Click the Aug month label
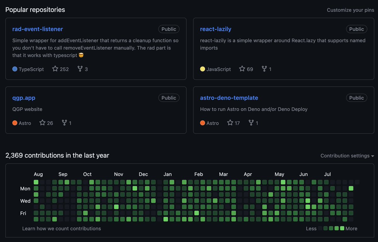378x242 pixels. tap(38, 174)
